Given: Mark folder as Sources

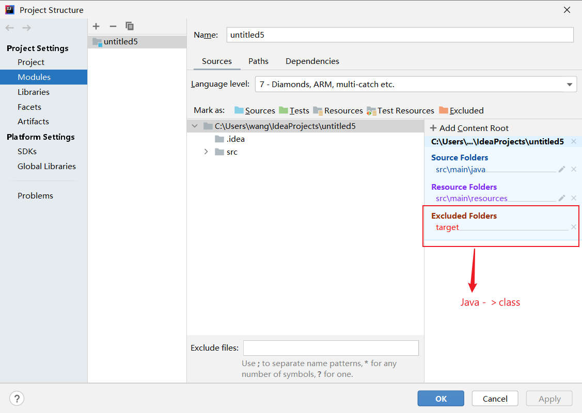Looking at the screenshot, I should pyautogui.click(x=255, y=110).
